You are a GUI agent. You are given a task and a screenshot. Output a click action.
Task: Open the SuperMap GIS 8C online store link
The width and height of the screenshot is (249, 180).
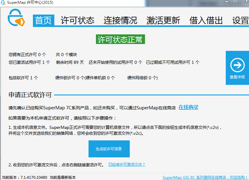205,177
